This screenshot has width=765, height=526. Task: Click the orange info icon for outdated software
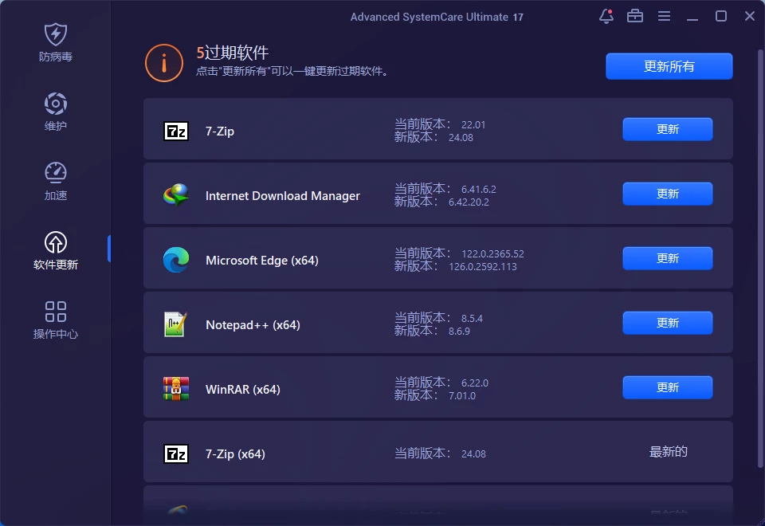point(164,63)
